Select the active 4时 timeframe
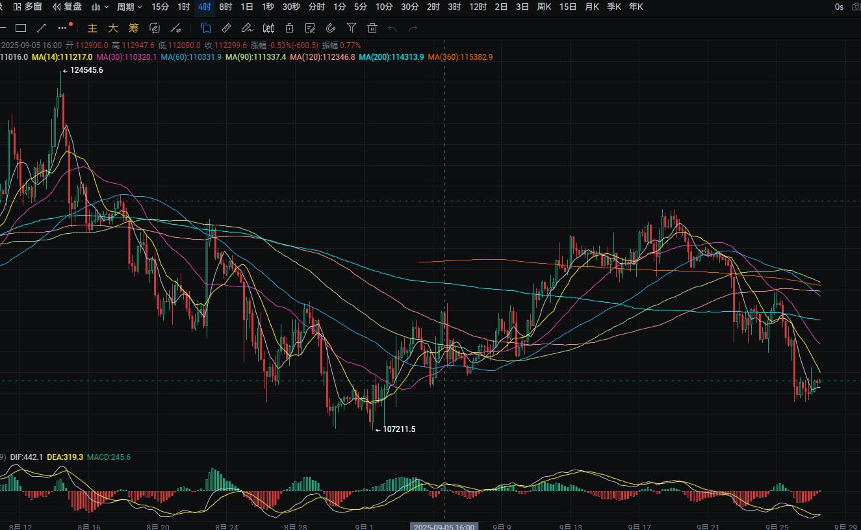 click(205, 7)
